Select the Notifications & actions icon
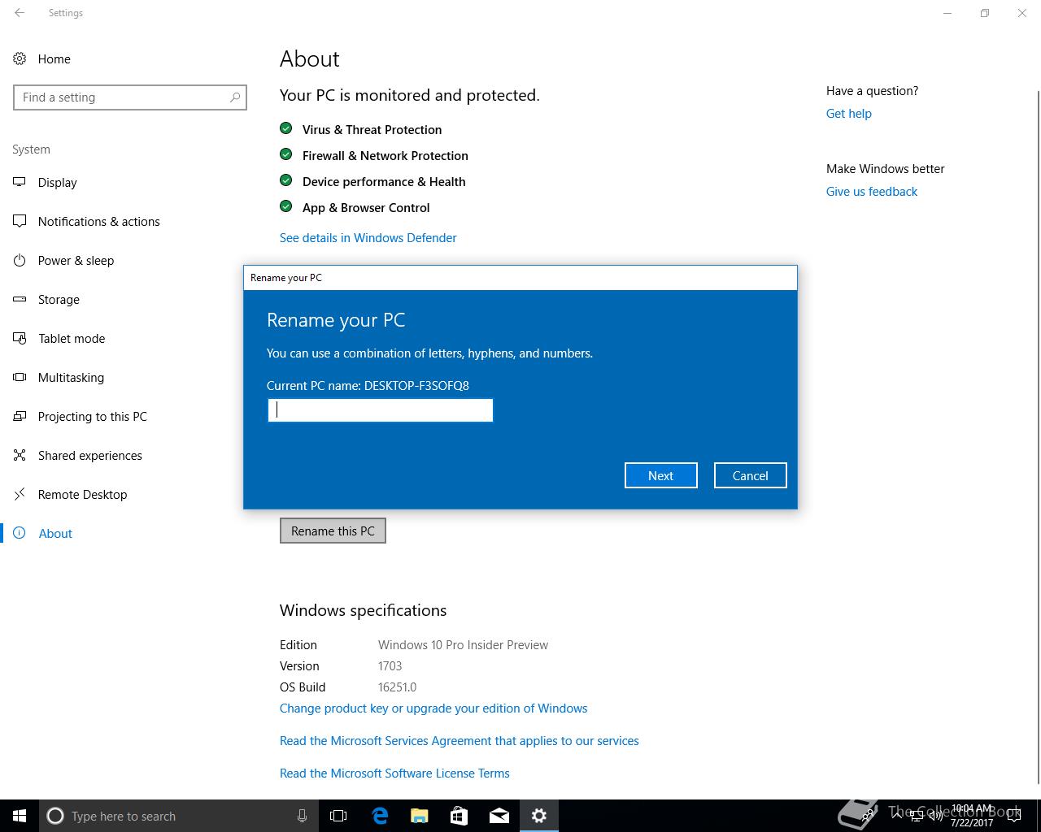 [x=20, y=221]
